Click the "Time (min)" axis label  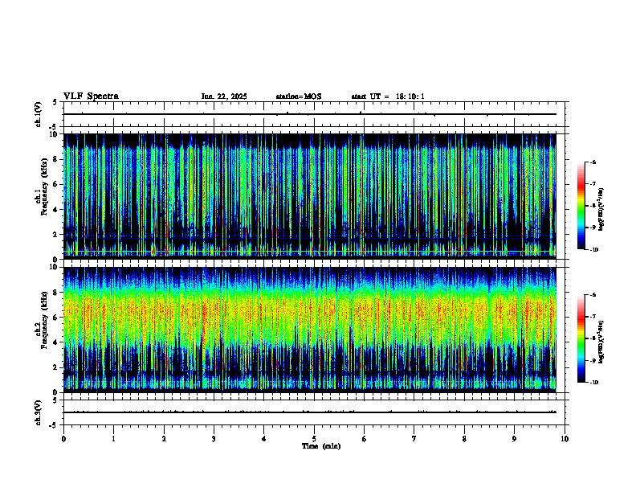pos(321,446)
